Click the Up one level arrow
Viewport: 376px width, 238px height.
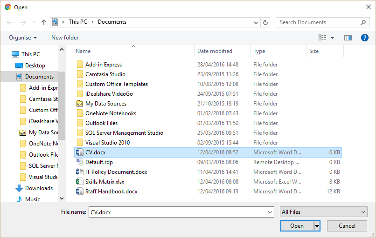[44, 22]
